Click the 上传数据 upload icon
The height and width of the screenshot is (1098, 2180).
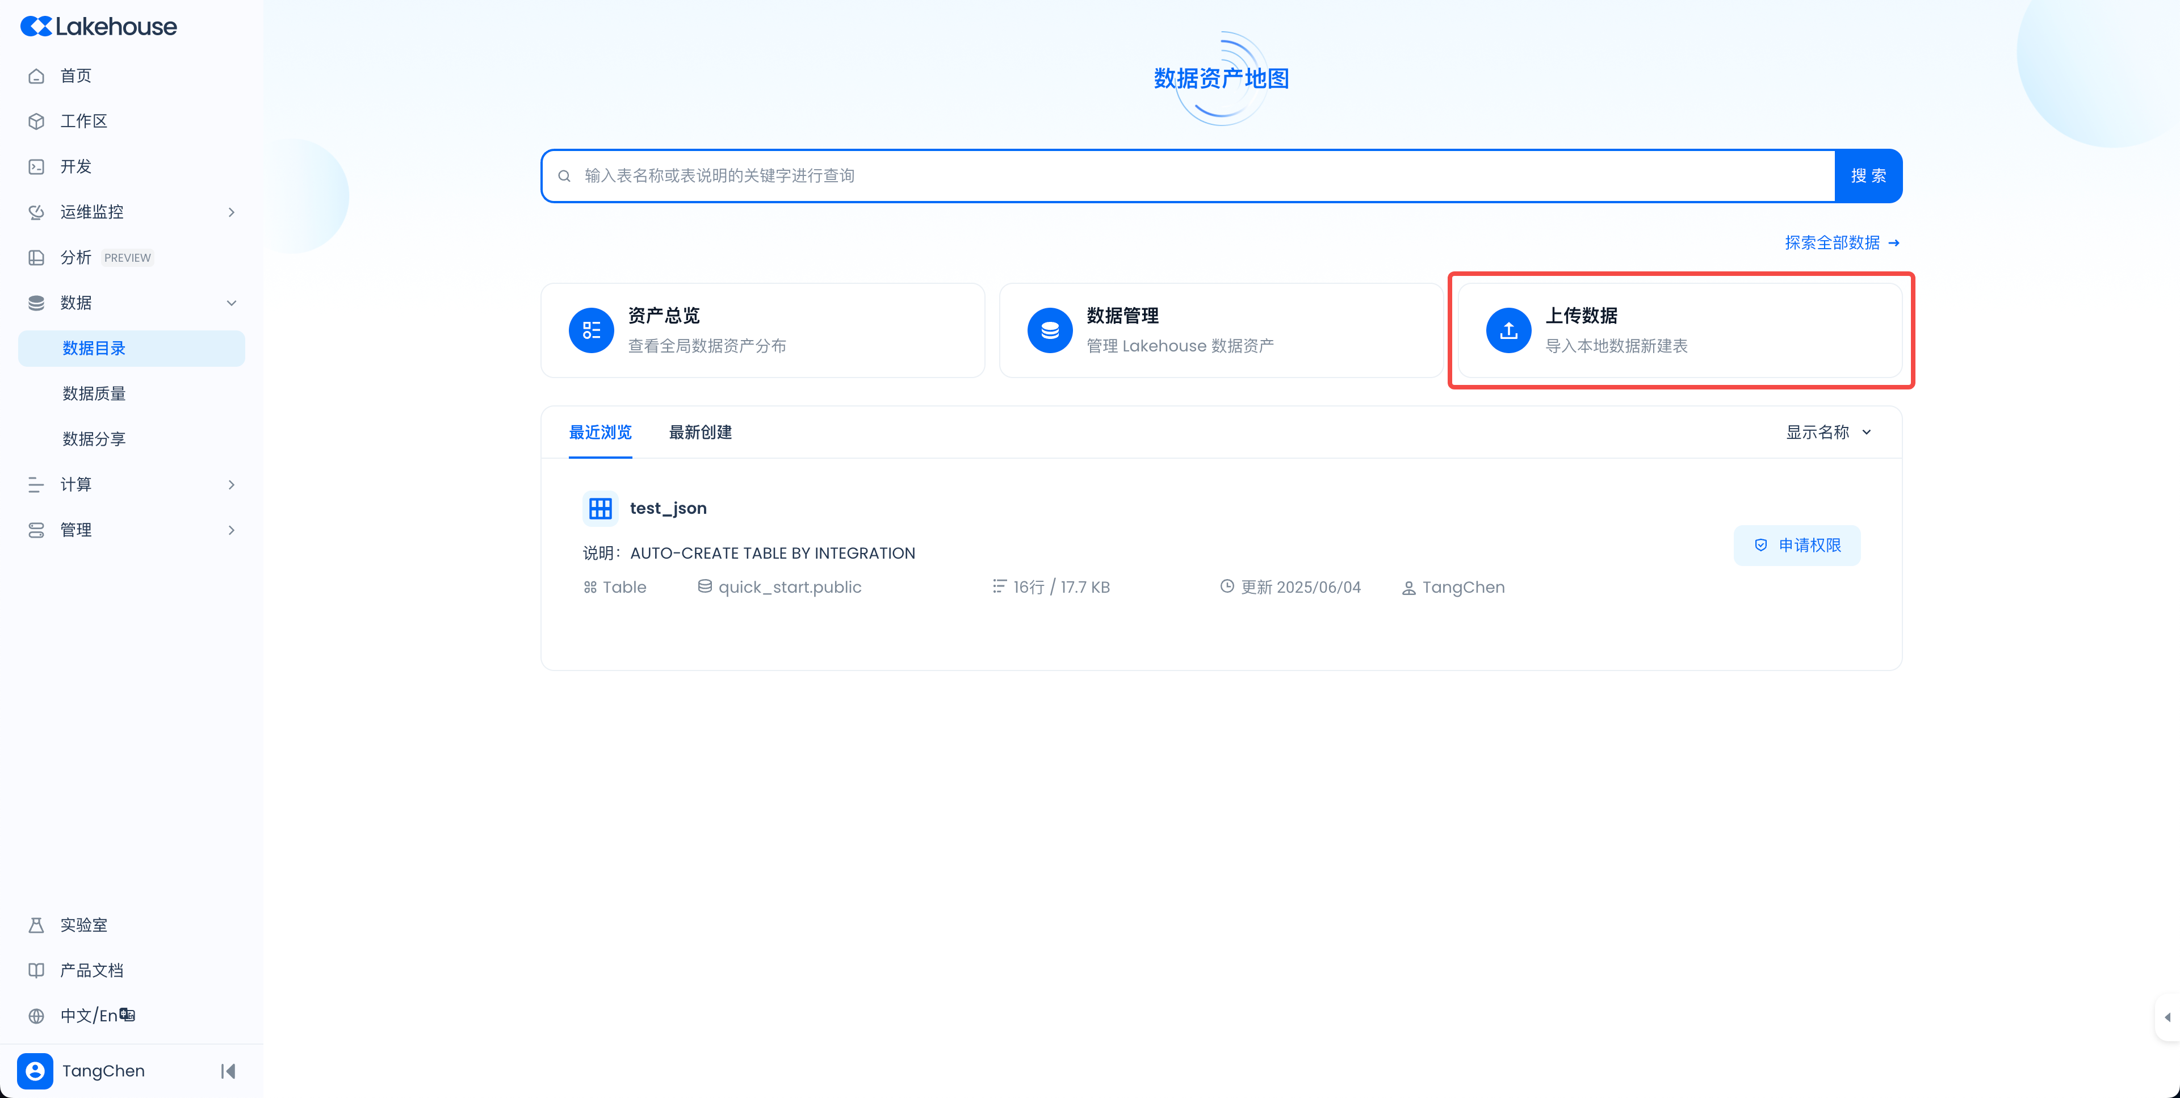pos(1508,330)
